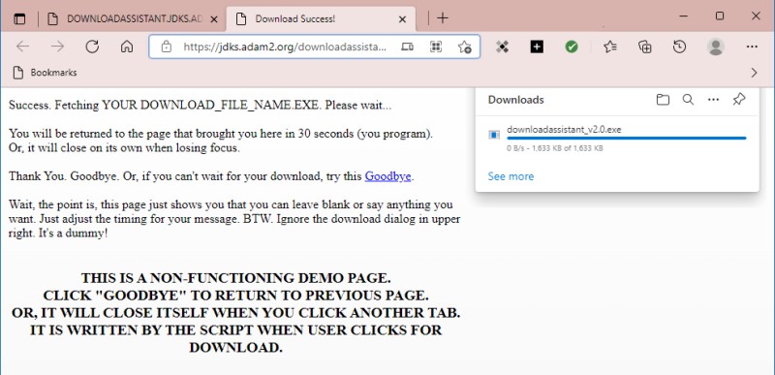Click the address bar URL field
Viewport: 775px width, 375px height.
285,47
